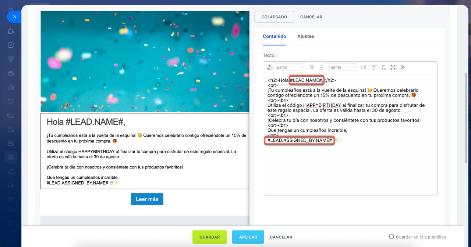Screen dimensions: 471x247
Task: Click 'Que tengas un cumpleaños increíble,' in editor
Action: (307, 130)
